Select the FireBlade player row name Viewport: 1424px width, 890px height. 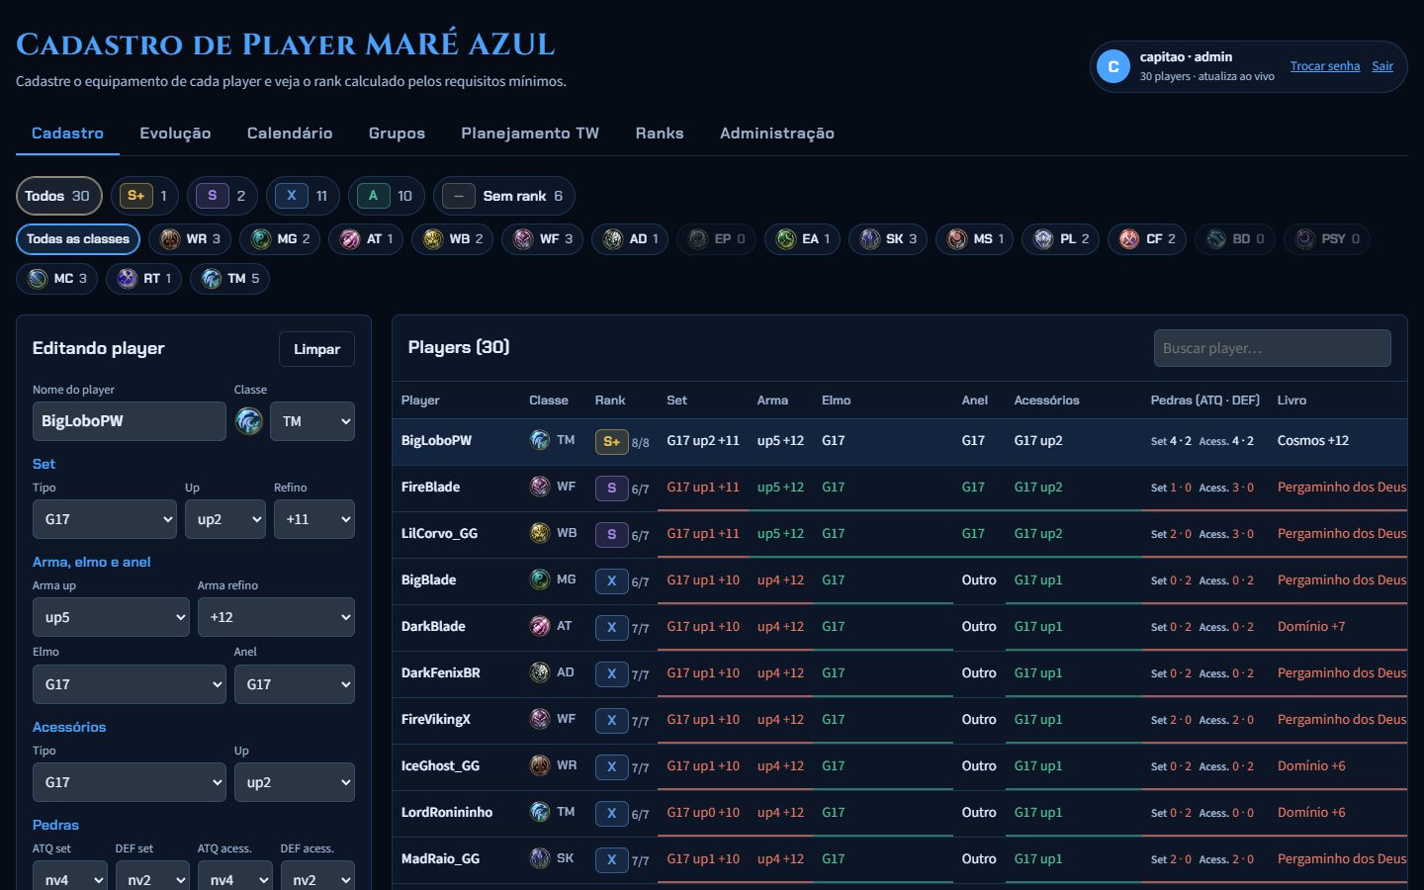[430, 488]
